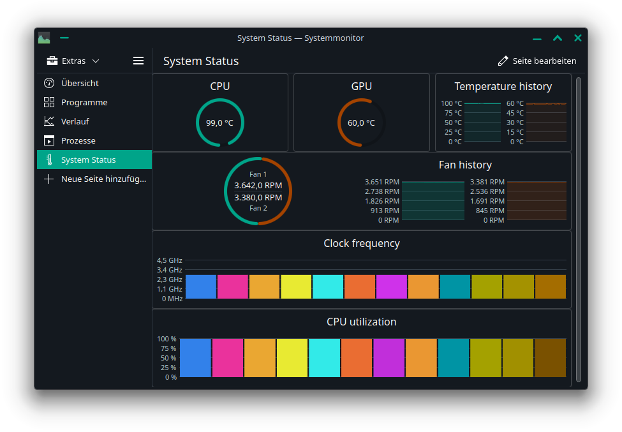Click the blue bar in CPU utilization
This screenshot has width=622, height=432.
[x=196, y=358]
